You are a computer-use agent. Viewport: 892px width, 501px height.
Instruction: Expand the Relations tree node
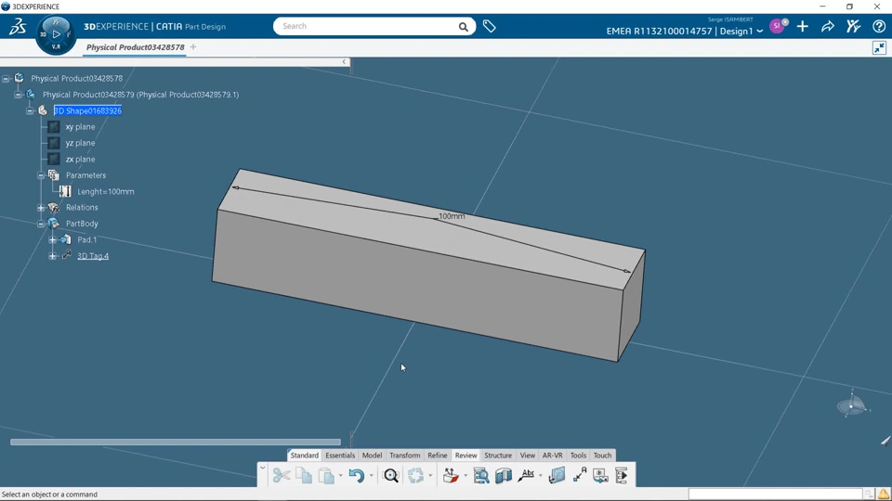point(41,208)
